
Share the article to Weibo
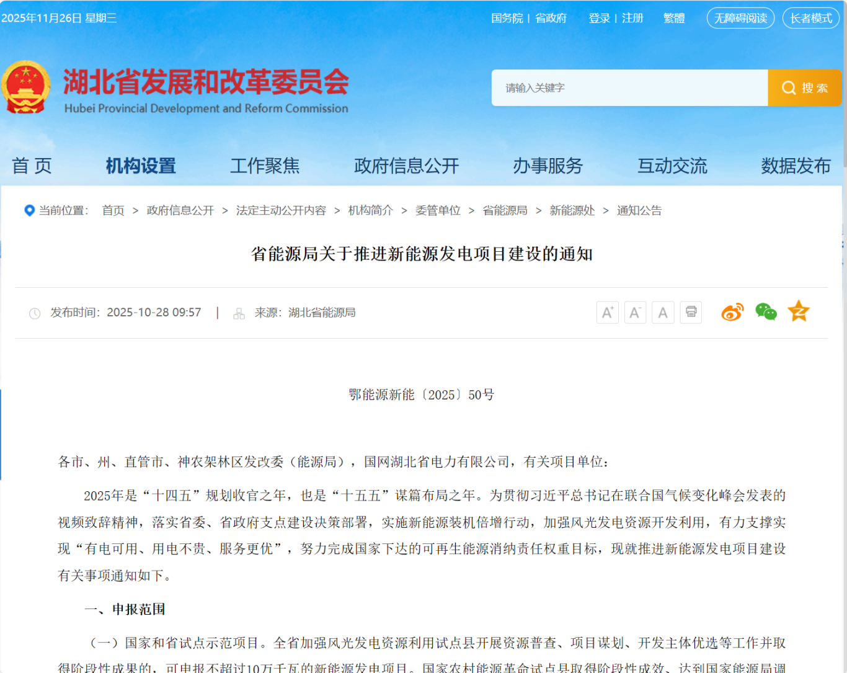732,312
